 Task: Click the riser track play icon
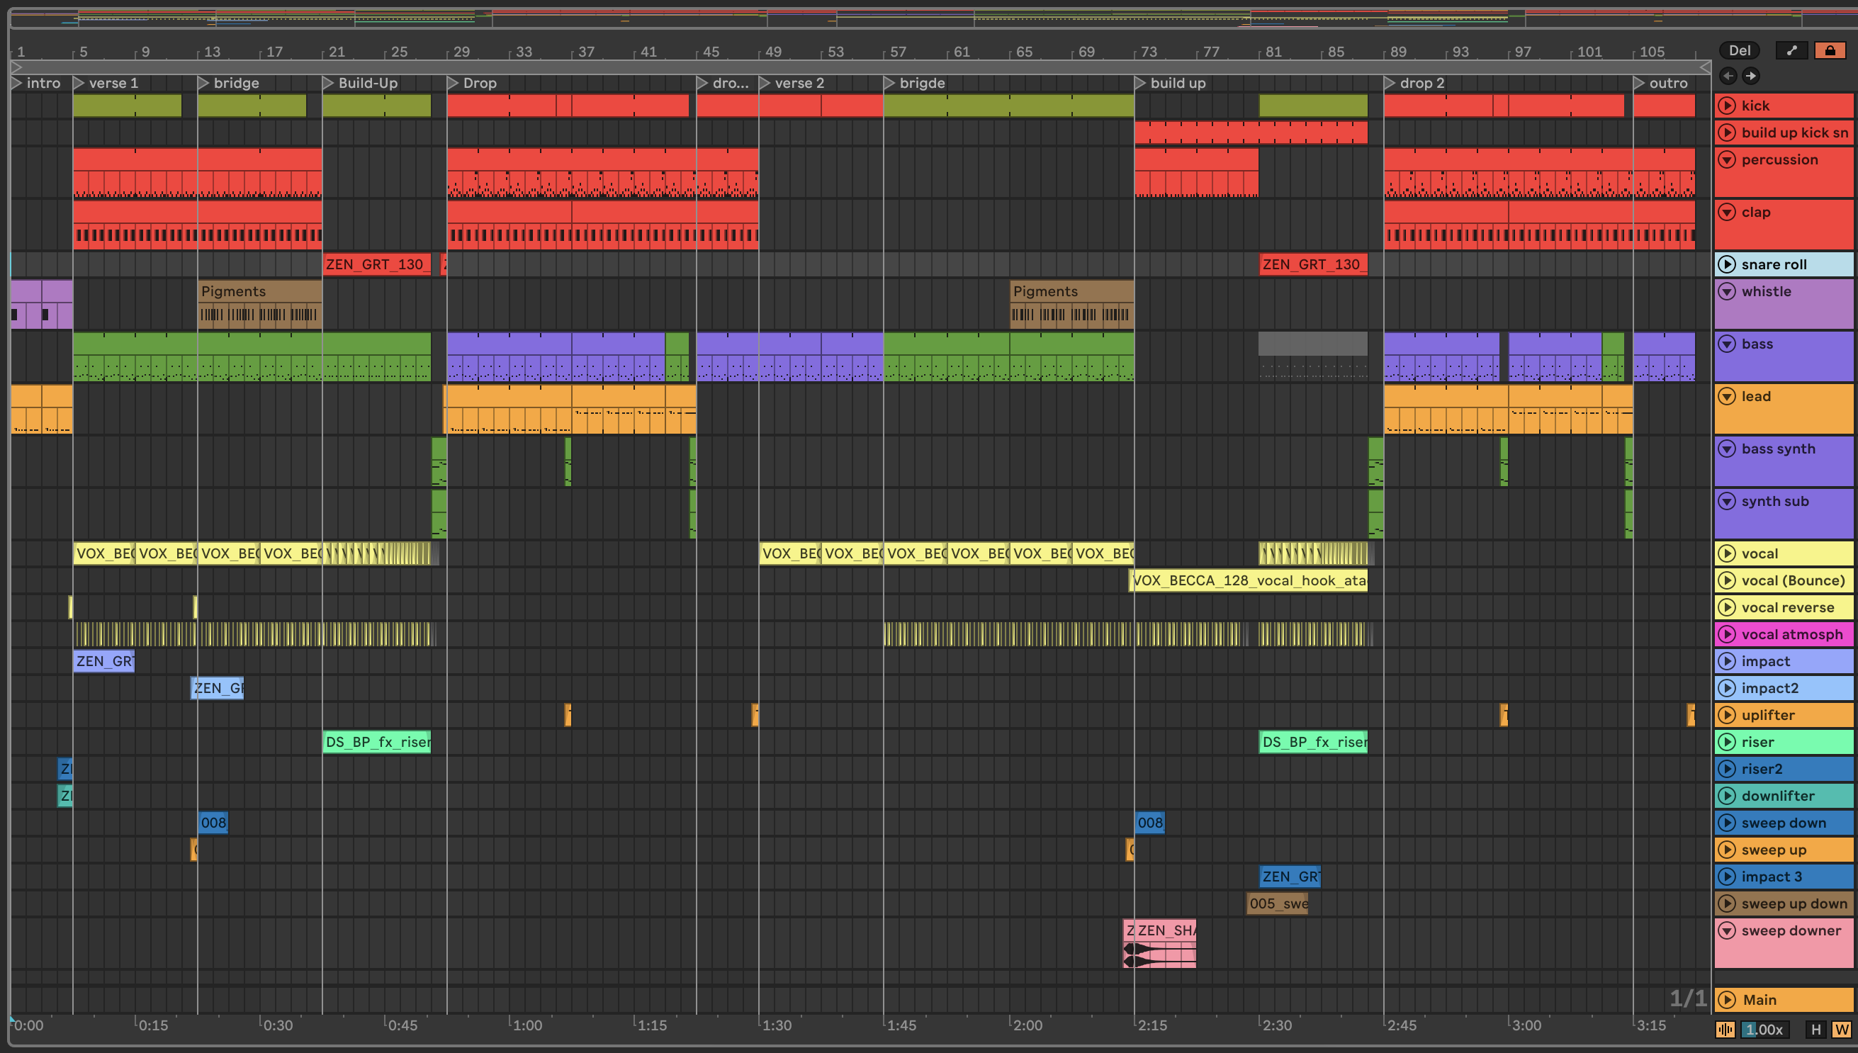(1727, 742)
